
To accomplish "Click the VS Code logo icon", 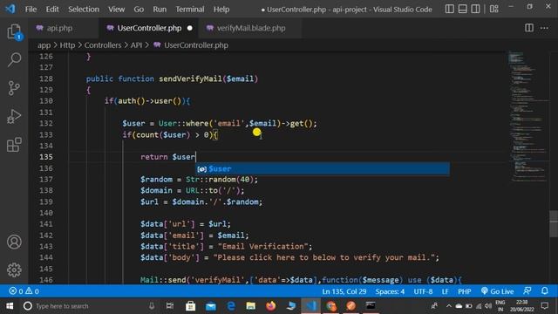I will tap(10, 9).
